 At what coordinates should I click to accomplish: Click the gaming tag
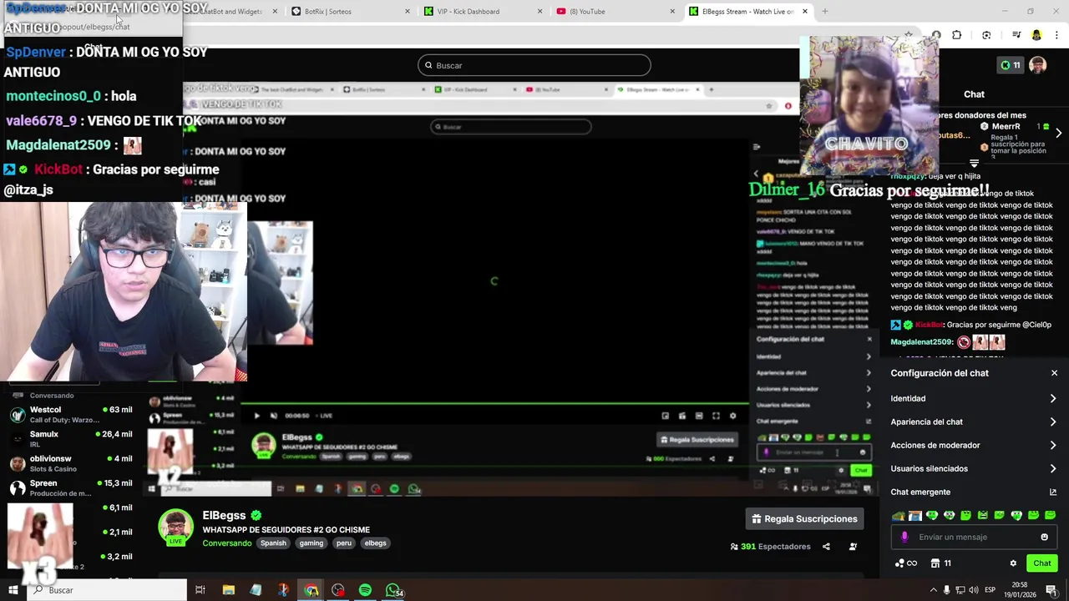[x=312, y=543]
